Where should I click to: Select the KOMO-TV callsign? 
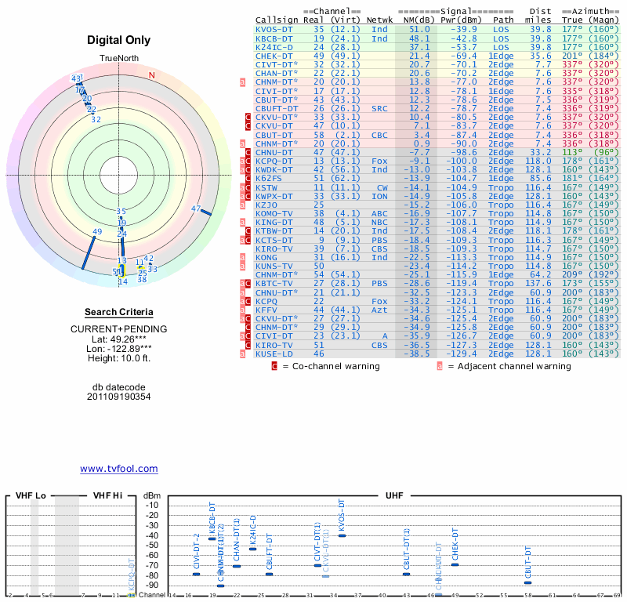274,213
